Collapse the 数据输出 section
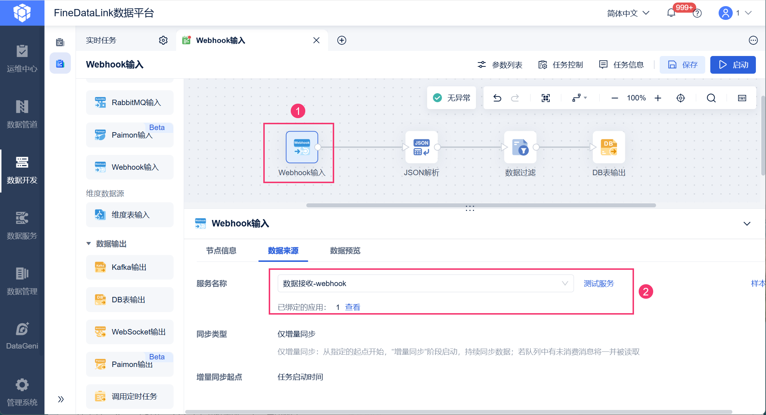The height and width of the screenshot is (415, 766). point(89,244)
